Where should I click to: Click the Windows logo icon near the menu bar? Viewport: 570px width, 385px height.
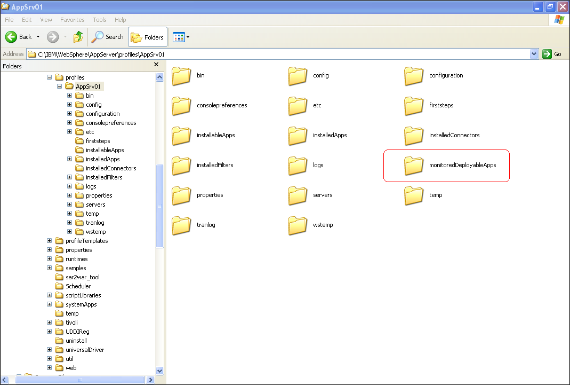[559, 19]
